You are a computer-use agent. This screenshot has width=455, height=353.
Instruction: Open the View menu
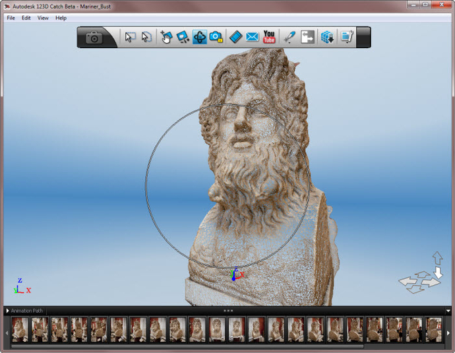point(43,18)
